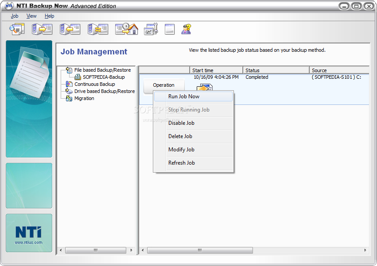Click the Migration tree icon
The height and width of the screenshot is (266, 377).
pos(69,98)
